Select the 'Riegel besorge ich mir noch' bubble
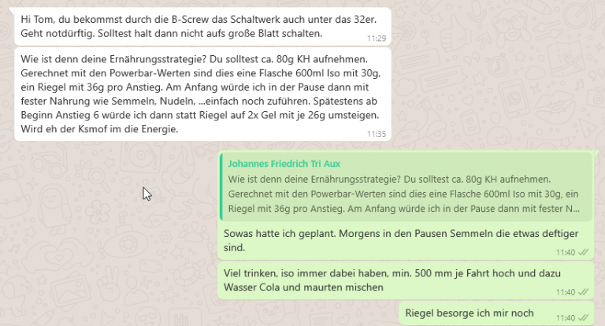605x326 pixels. [496, 313]
